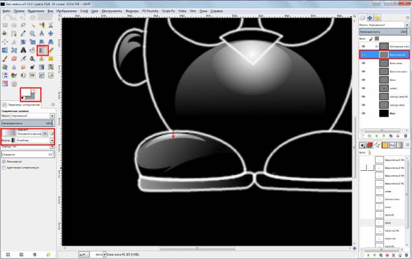412x259 pixels.
Task: Reset tool options icon at bottom right of toolbox
Action: [49, 254]
